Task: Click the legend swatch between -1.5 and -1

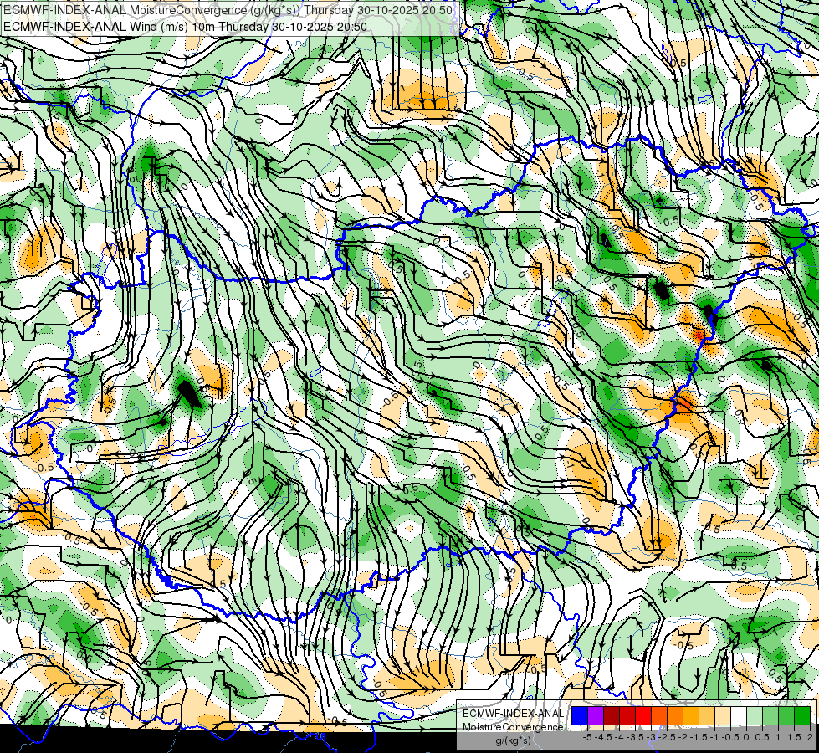Action: (x=707, y=715)
